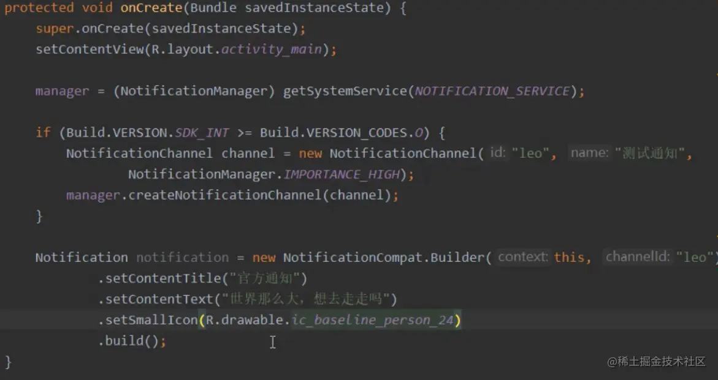
Task: Click the 'protected' keyword
Action: (x=39, y=8)
